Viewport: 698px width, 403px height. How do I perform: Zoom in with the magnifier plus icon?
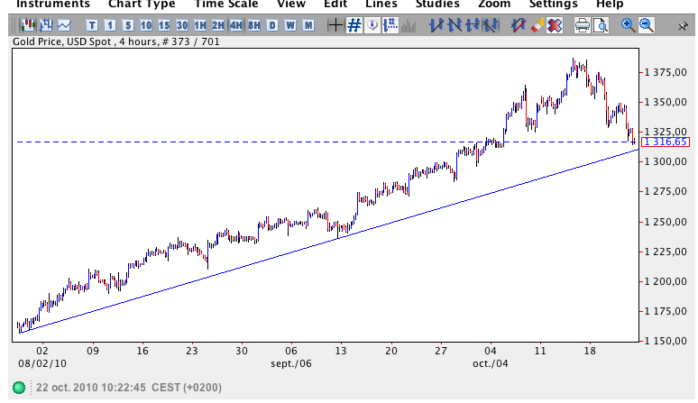628,24
